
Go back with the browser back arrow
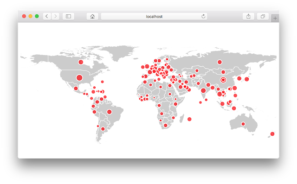pos(47,16)
